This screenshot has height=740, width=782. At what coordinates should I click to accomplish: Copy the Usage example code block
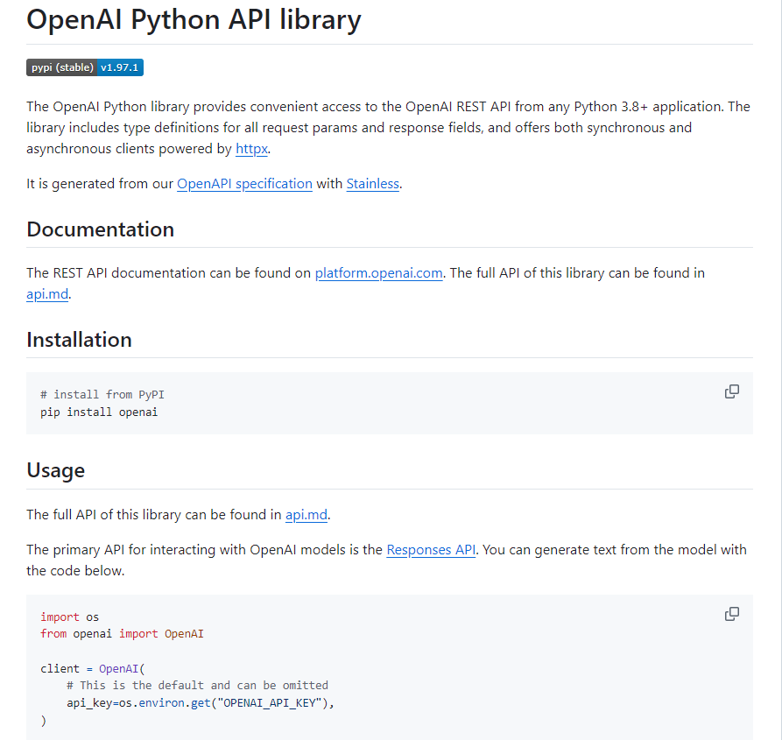tap(732, 614)
